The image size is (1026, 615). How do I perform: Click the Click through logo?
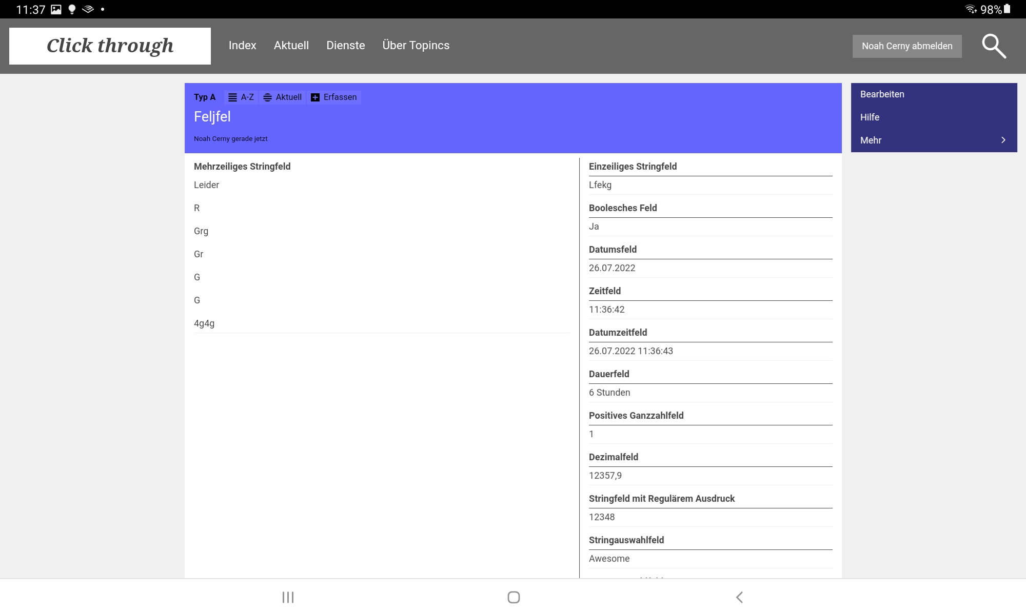tap(110, 46)
